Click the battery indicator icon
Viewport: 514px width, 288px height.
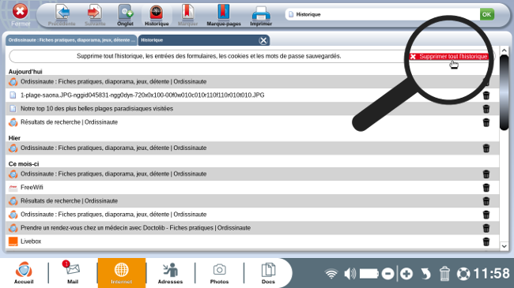click(369, 274)
